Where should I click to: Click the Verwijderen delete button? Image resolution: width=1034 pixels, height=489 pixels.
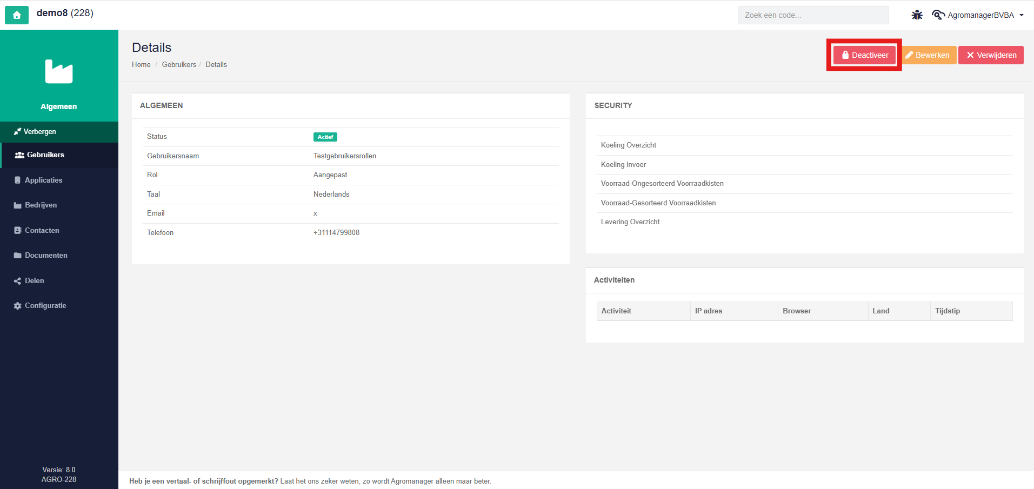pyautogui.click(x=991, y=55)
